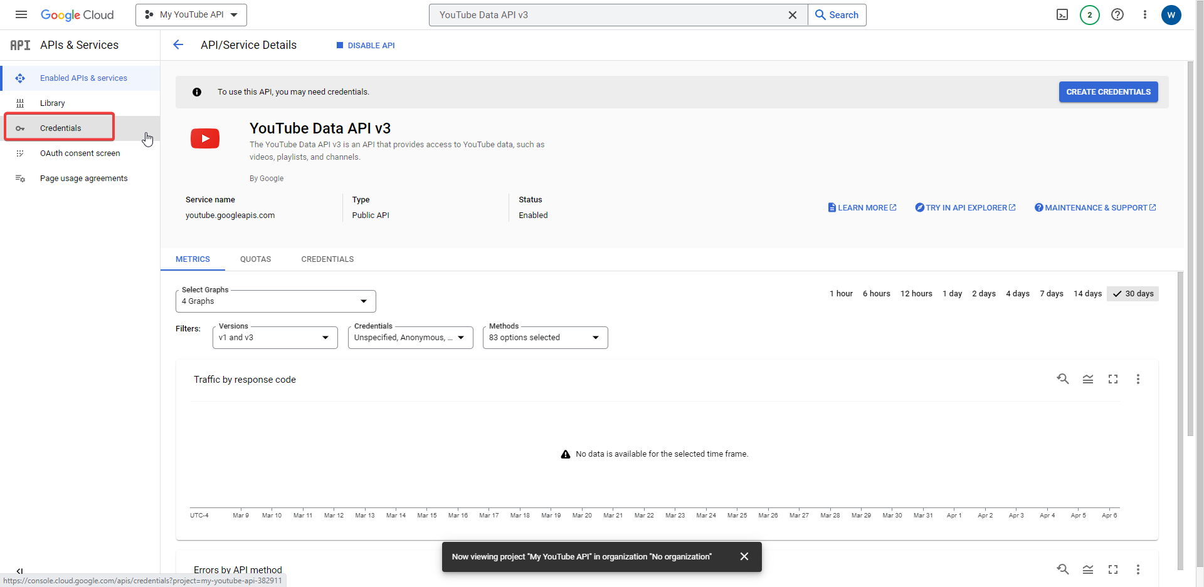
Task: Open the notifications panel showing 2 alerts
Action: click(x=1090, y=14)
